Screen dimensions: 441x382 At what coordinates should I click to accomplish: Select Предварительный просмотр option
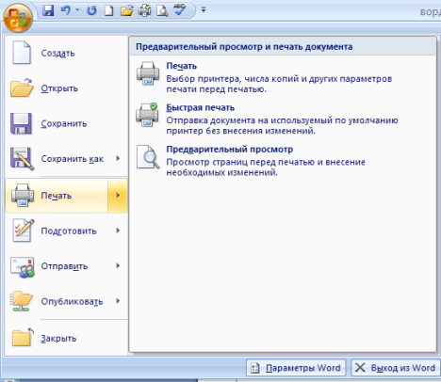point(283,161)
